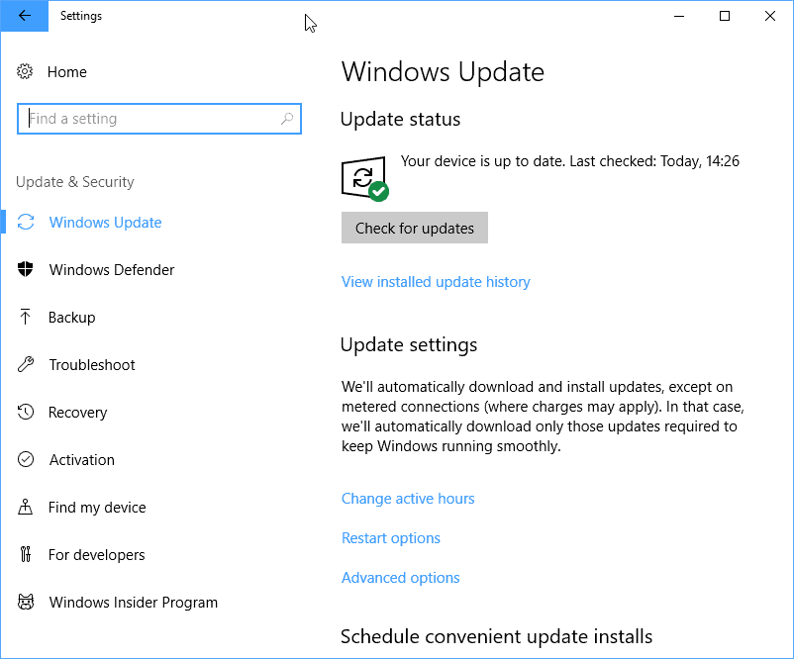794x659 pixels.
Task: Click the Check for updates button
Action: coord(415,228)
